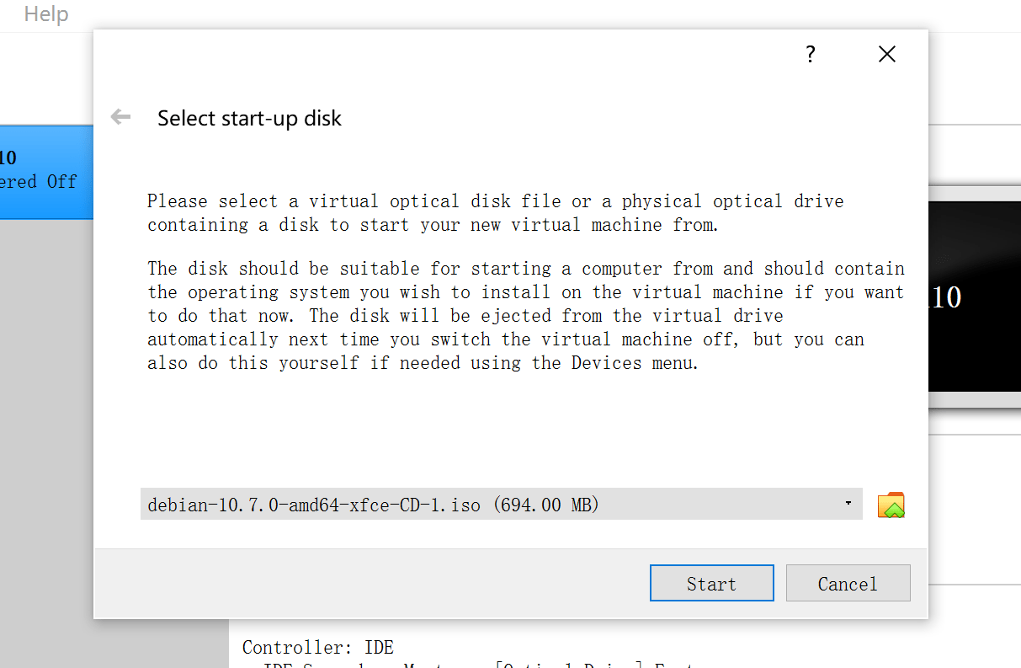
Task: Go back using the left arrow icon
Action: click(x=121, y=117)
